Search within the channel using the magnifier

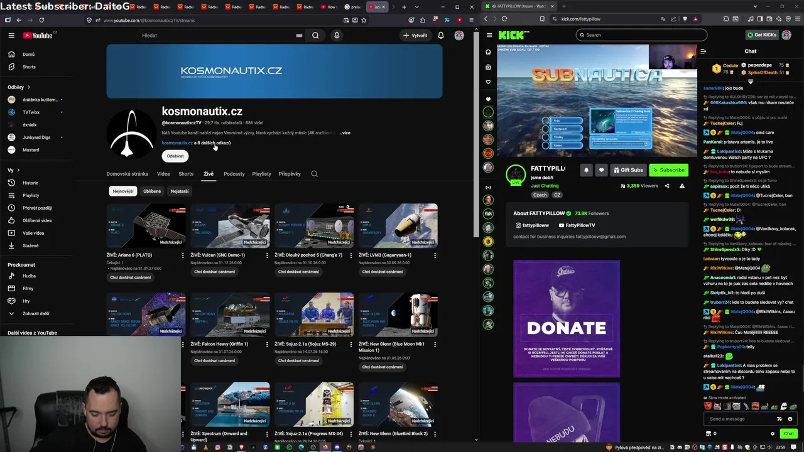(x=314, y=174)
